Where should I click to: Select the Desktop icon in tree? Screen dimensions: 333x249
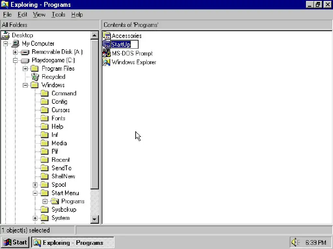pos(6,35)
